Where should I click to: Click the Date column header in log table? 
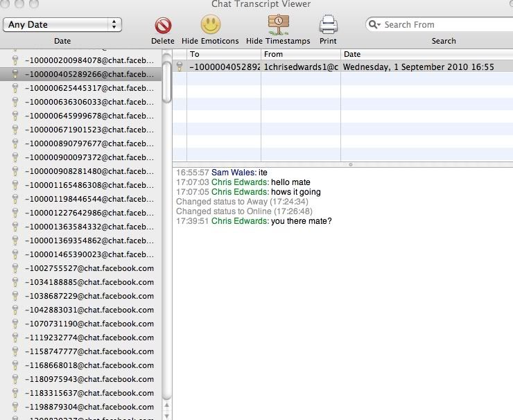[x=426, y=54]
